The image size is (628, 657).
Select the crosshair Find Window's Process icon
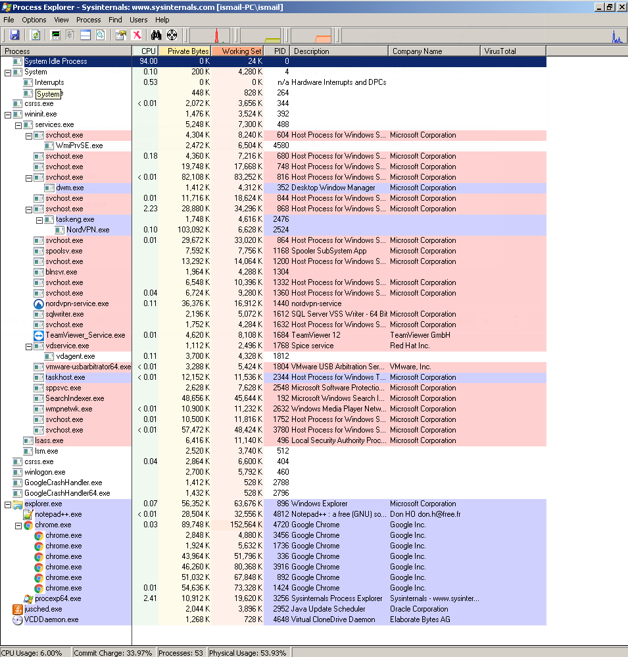click(172, 35)
